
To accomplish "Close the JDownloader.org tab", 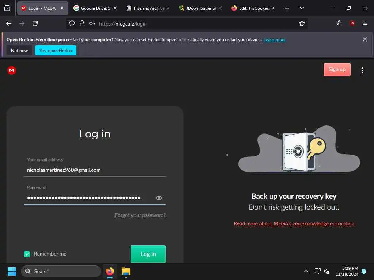I will pos(220,8).
